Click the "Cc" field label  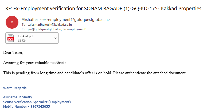coord(23,29)
